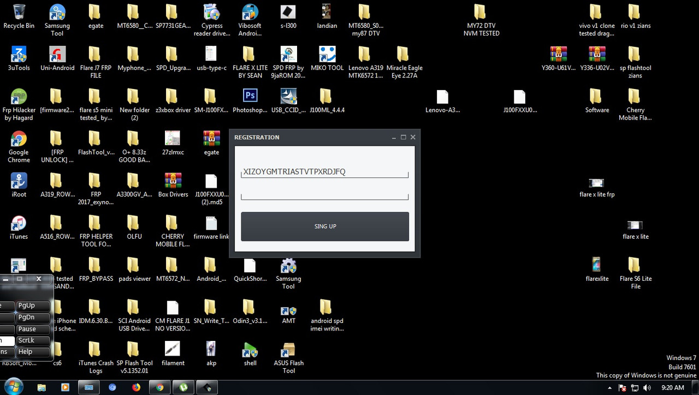Viewport: 699px width, 395px height.
Task: Click the PgUp key on on-screen keyboard
Action: (33, 305)
